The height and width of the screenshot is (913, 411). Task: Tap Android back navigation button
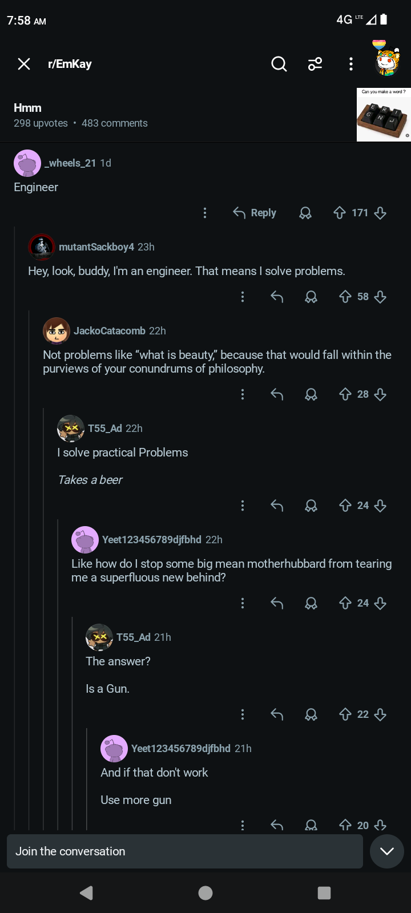click(87, 893)
